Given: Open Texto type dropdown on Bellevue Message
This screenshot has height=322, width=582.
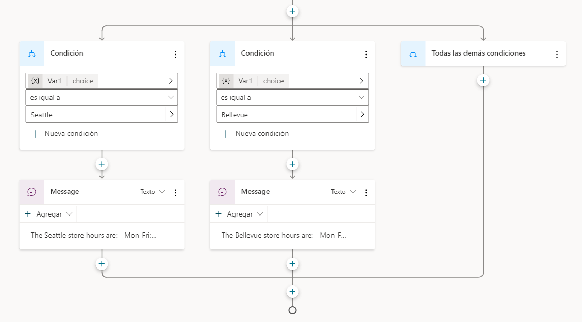Looking at the screenshot, I should click(x=343, y=192).
